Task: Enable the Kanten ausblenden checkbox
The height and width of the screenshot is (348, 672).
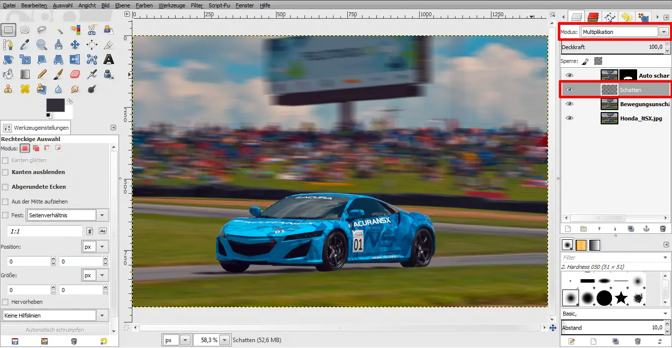Action: pos(5,173)
